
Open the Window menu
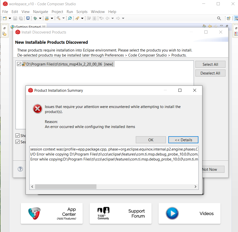(x=98, y=12)
